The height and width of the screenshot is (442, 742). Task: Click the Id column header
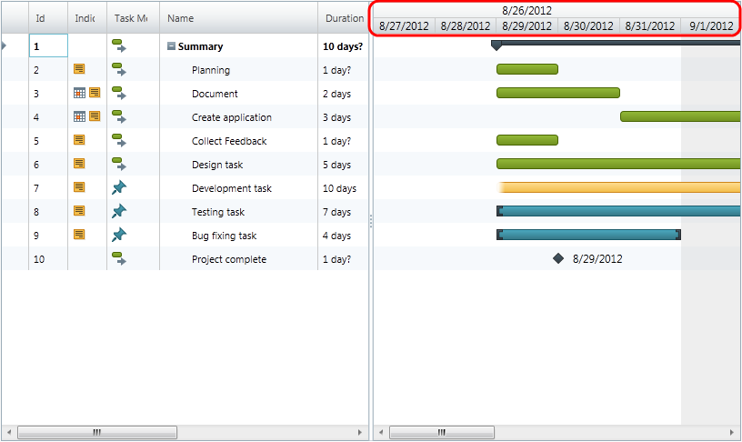[x=40, y=18]
